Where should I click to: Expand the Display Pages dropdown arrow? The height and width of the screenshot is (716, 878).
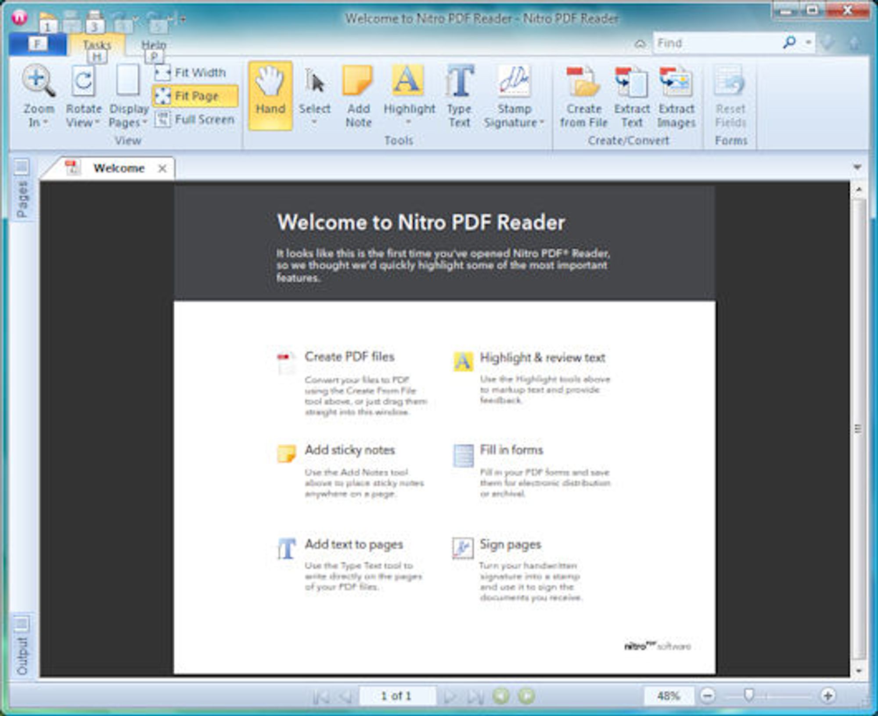click(144, 123)
